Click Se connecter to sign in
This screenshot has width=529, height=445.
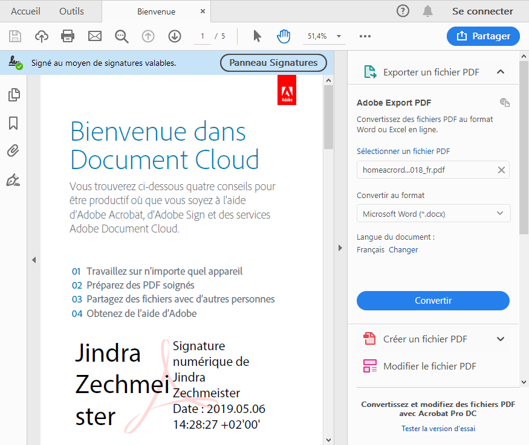tap(482, 11)
